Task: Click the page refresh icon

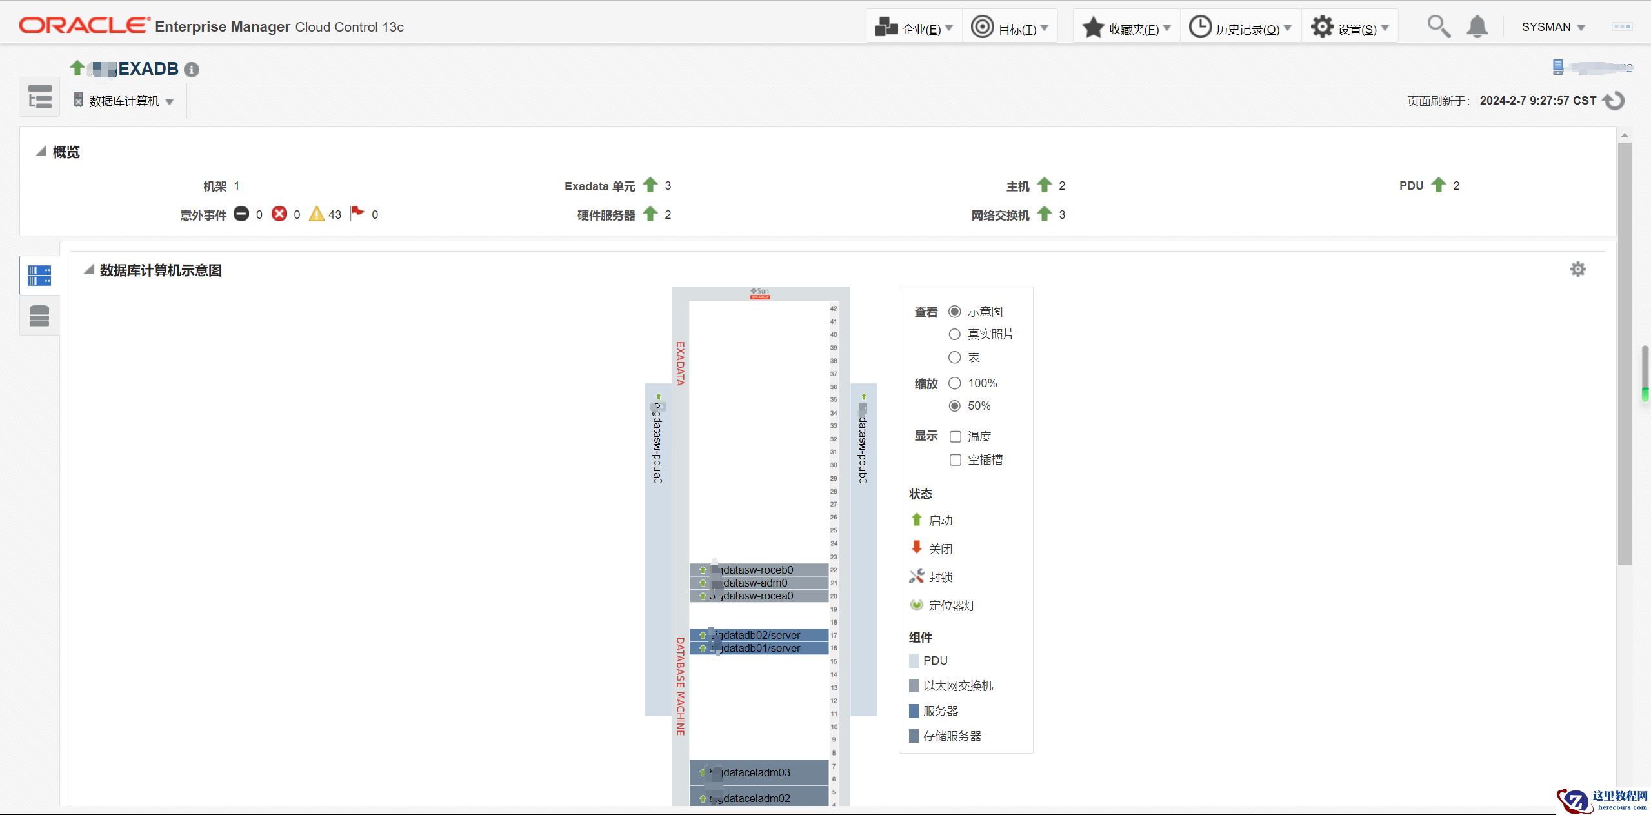Action: [1615, 101]
